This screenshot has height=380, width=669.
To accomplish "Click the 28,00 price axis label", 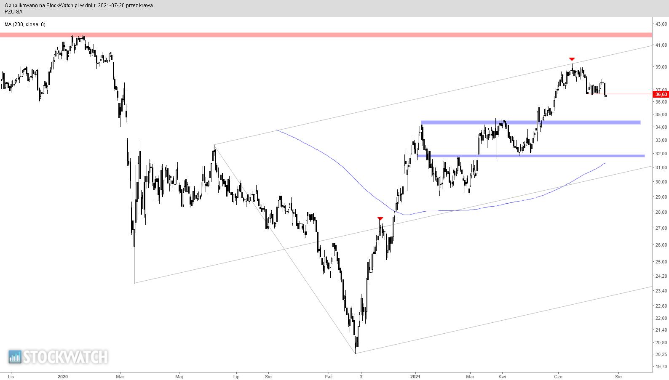I will (x=661, y=212).
